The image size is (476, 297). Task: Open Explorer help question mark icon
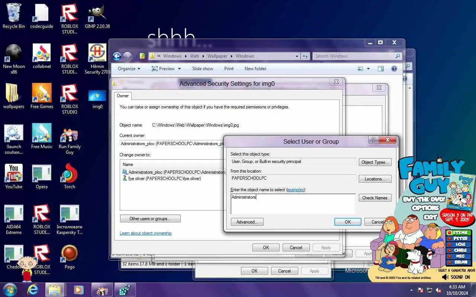coord(394,69)
